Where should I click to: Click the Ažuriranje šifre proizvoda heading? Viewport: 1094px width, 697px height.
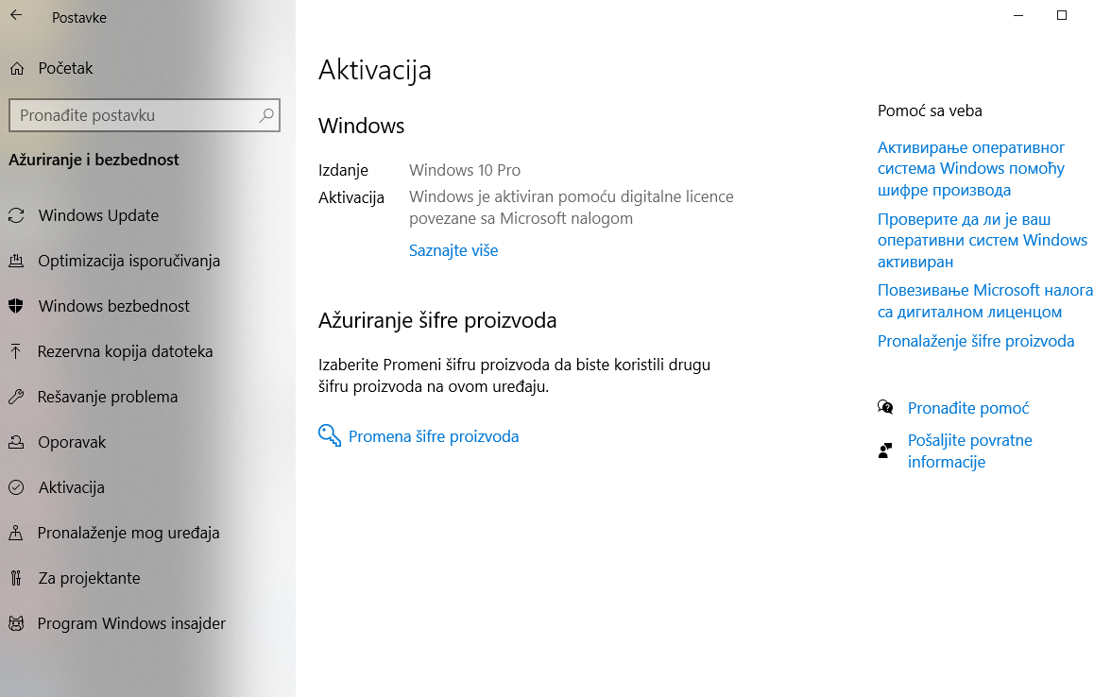[x=437, y=320]
